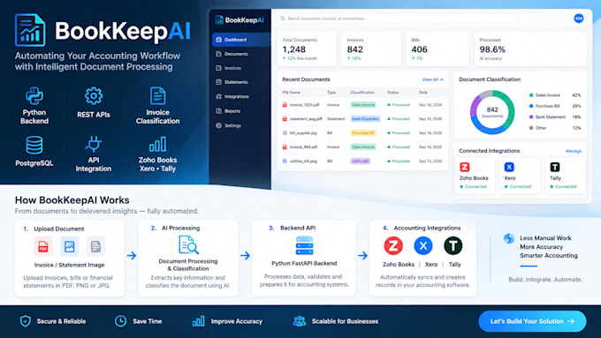
Task: Click the search magnifier icon
Action: 283,19
